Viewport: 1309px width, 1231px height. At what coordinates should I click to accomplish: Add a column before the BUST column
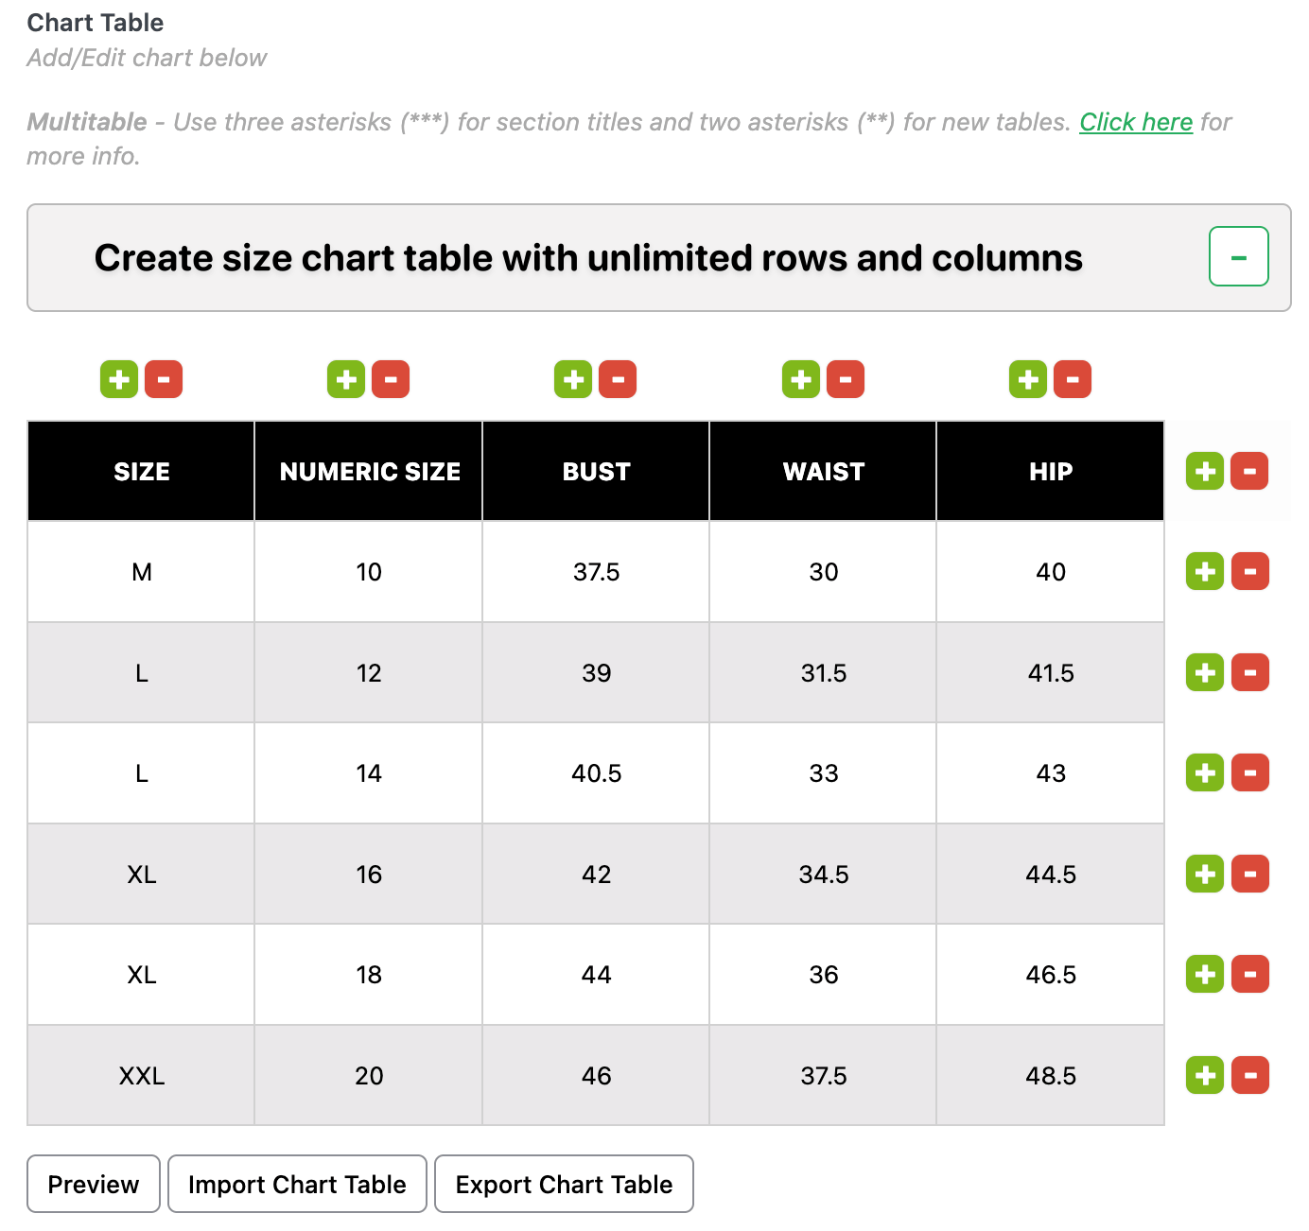tap(573, 378)
